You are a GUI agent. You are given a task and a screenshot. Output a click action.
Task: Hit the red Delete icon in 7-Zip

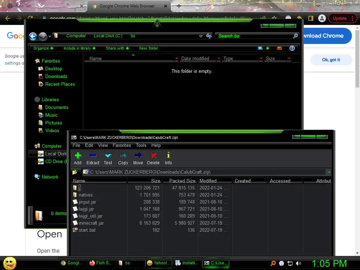click(153, 159)
